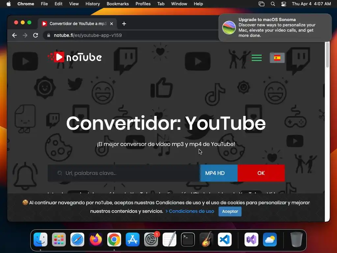This screenshot has height=253, width=337.
Task: Click the Stage Manager icon in menu bar
Action: click(261, 4)
